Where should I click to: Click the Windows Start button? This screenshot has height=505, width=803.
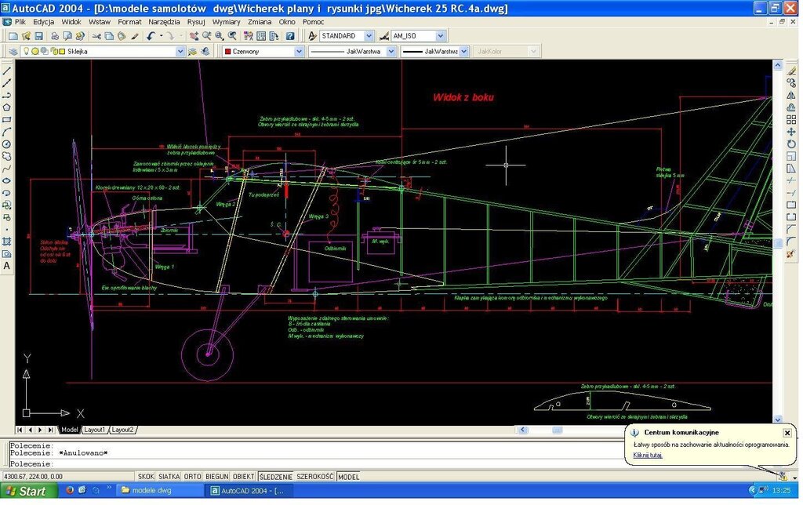(29, 491)
